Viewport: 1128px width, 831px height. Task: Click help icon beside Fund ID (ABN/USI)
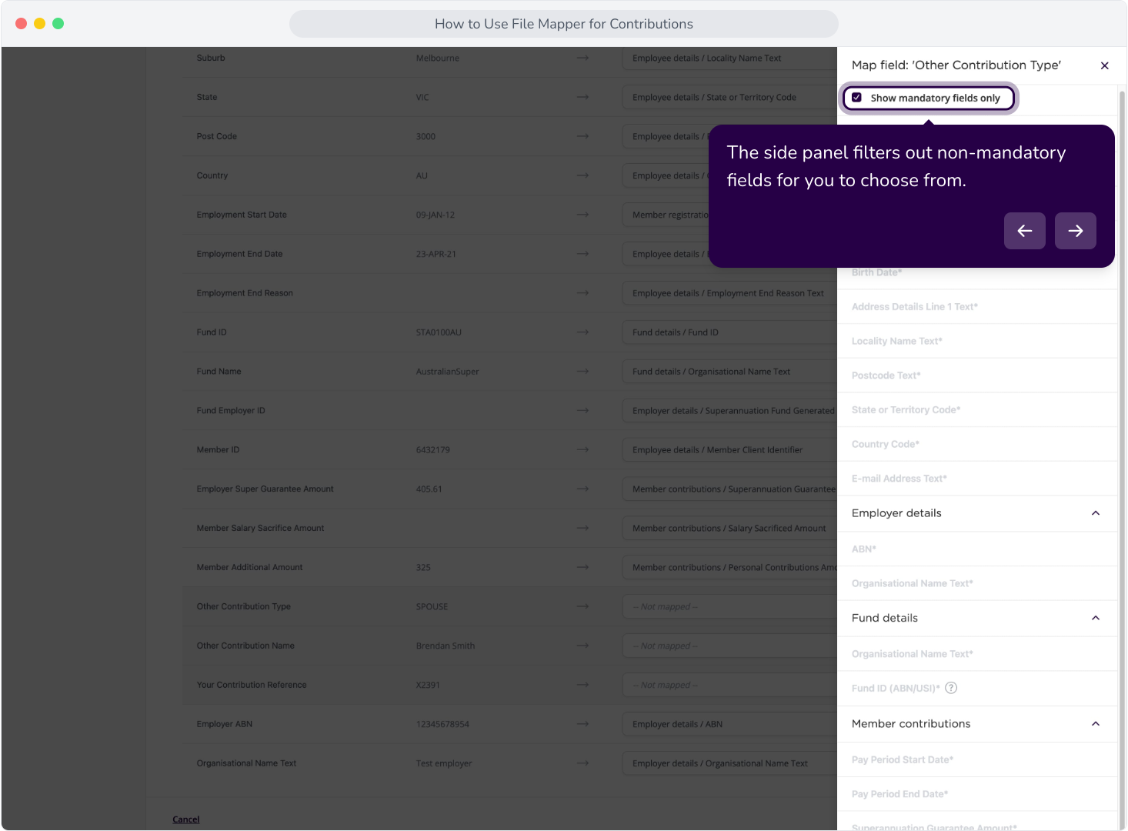coord(951,688)
